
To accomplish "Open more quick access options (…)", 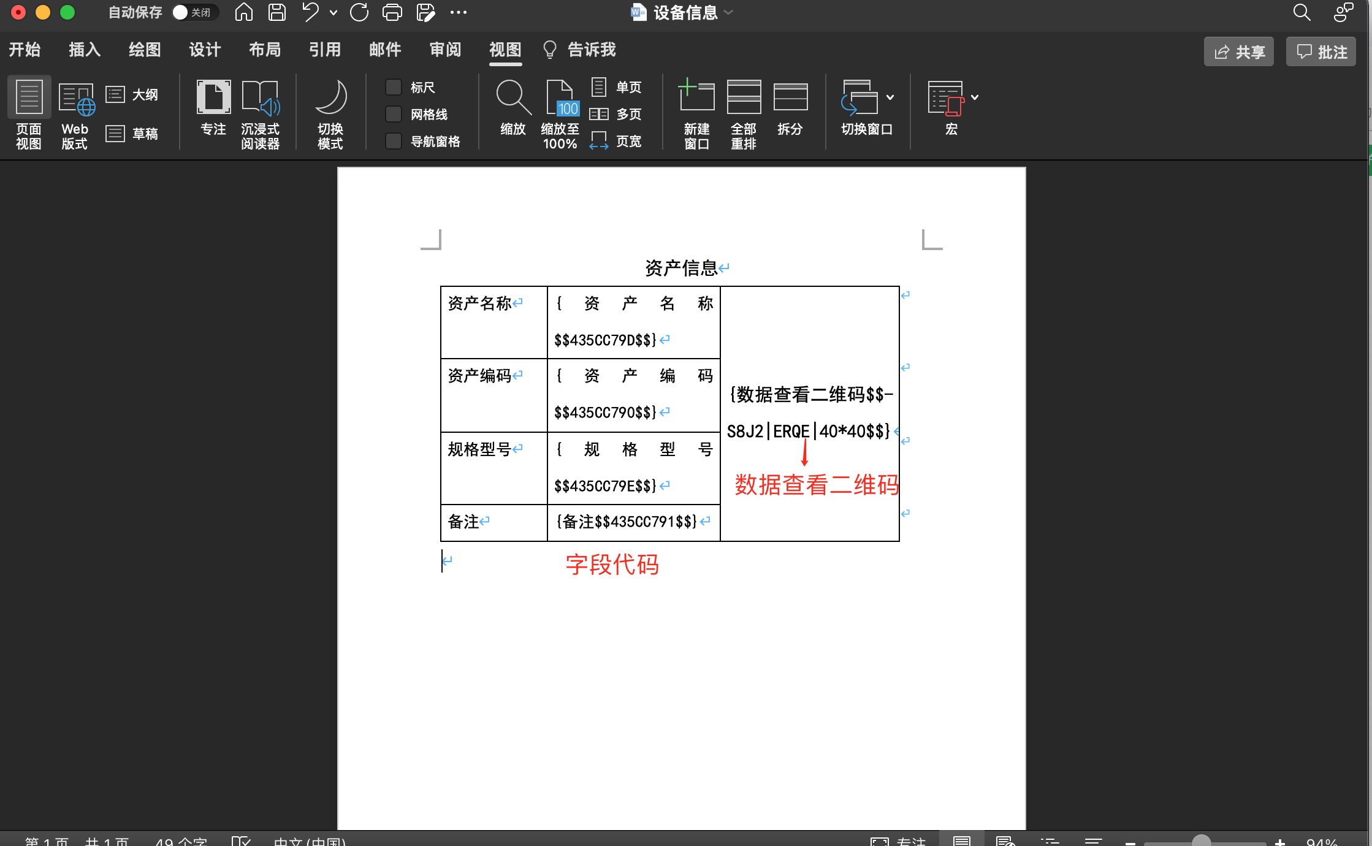I will click(x=459, y=12).
